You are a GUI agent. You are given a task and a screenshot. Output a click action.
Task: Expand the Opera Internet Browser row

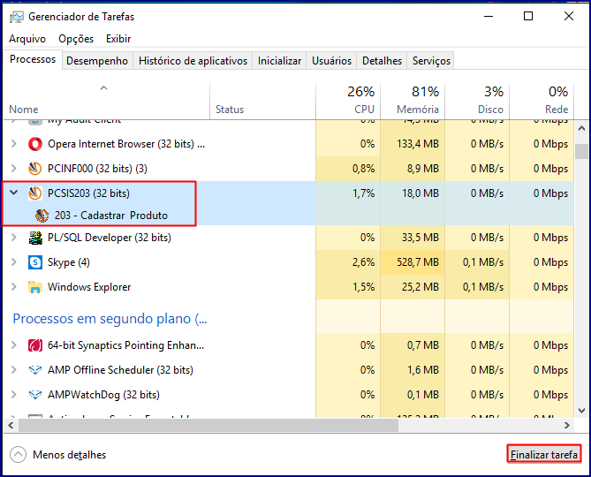[14, 144]
